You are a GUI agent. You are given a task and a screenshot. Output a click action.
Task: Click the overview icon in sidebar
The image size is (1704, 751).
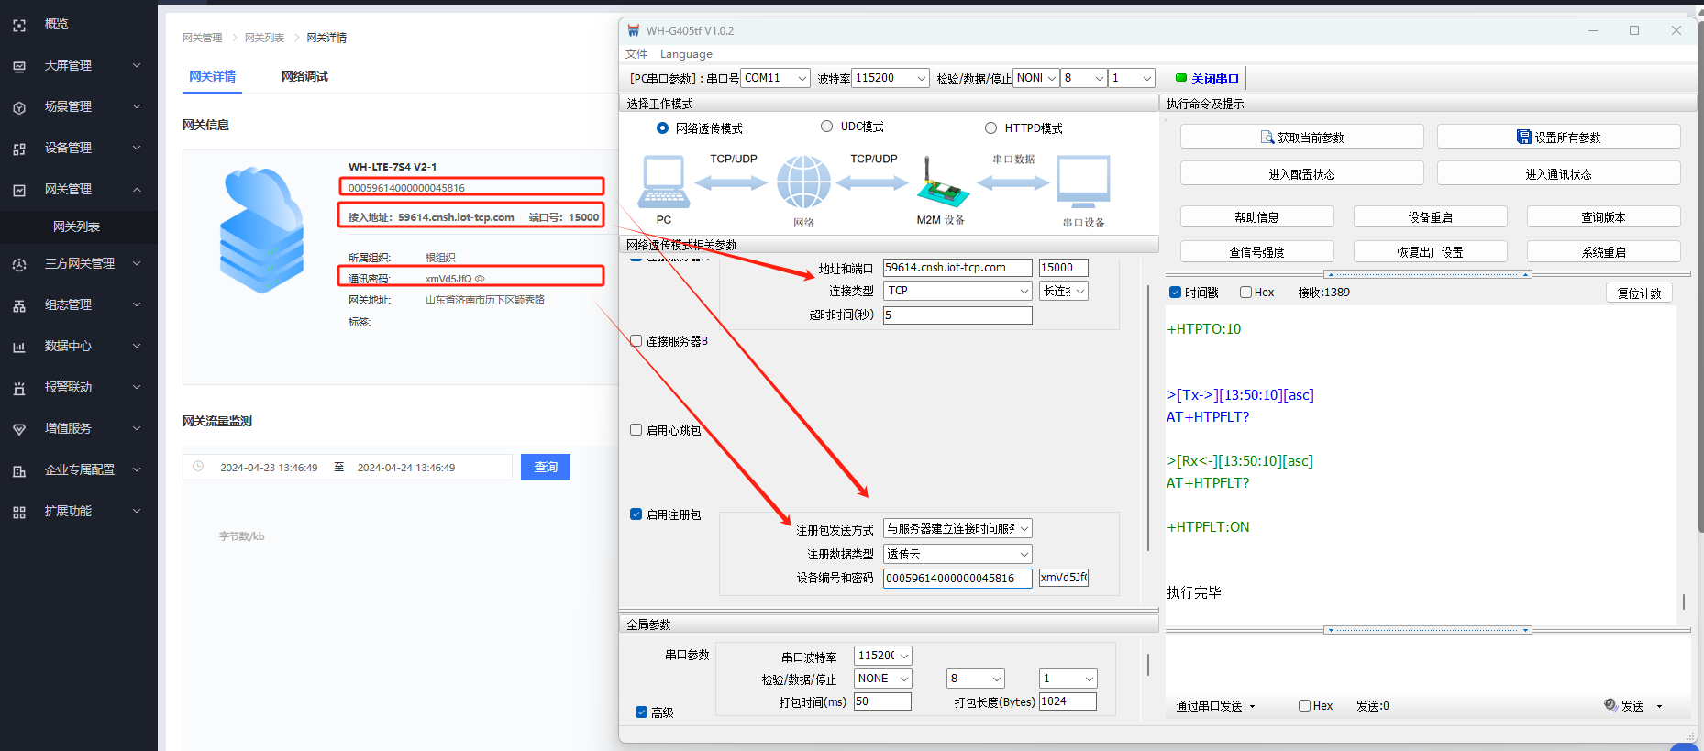[19, 25]
